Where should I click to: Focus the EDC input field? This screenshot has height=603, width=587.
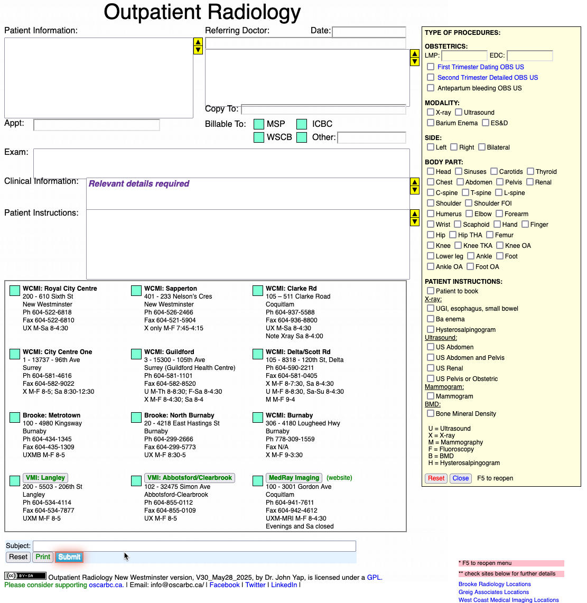point(530,56)
